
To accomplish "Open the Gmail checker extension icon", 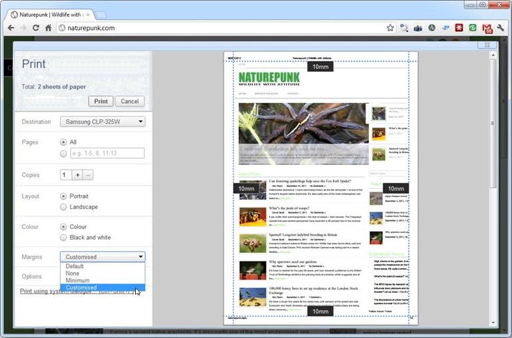I will (487, 29).
